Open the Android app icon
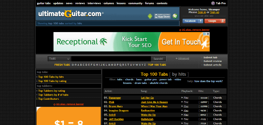 tap(150, 16)
